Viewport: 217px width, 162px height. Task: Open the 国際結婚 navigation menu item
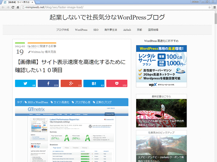(153, 30)
